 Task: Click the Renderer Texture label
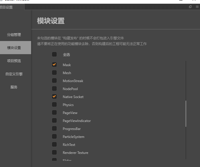tap(75, 153)
